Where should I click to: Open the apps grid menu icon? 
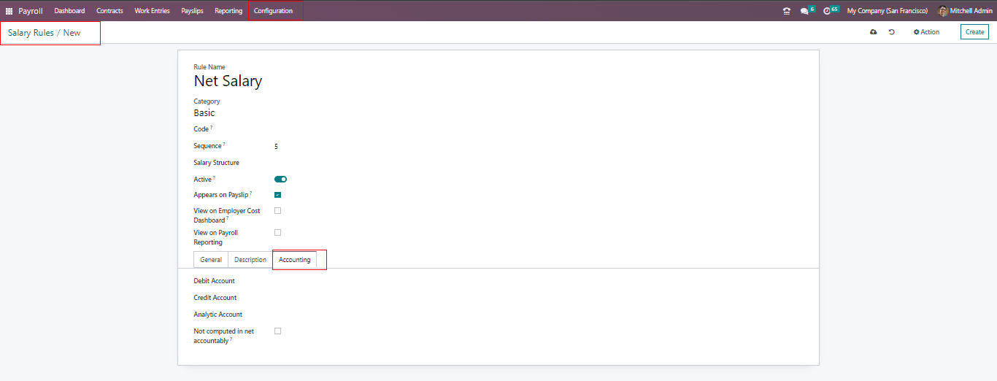click(x=9, y=11)
